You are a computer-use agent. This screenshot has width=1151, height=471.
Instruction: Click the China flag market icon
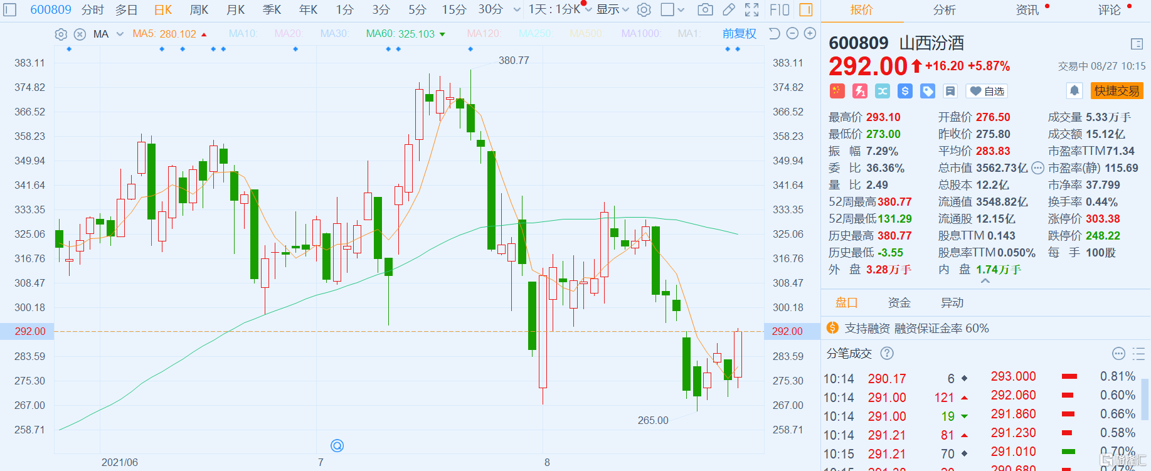pos(837,91)
